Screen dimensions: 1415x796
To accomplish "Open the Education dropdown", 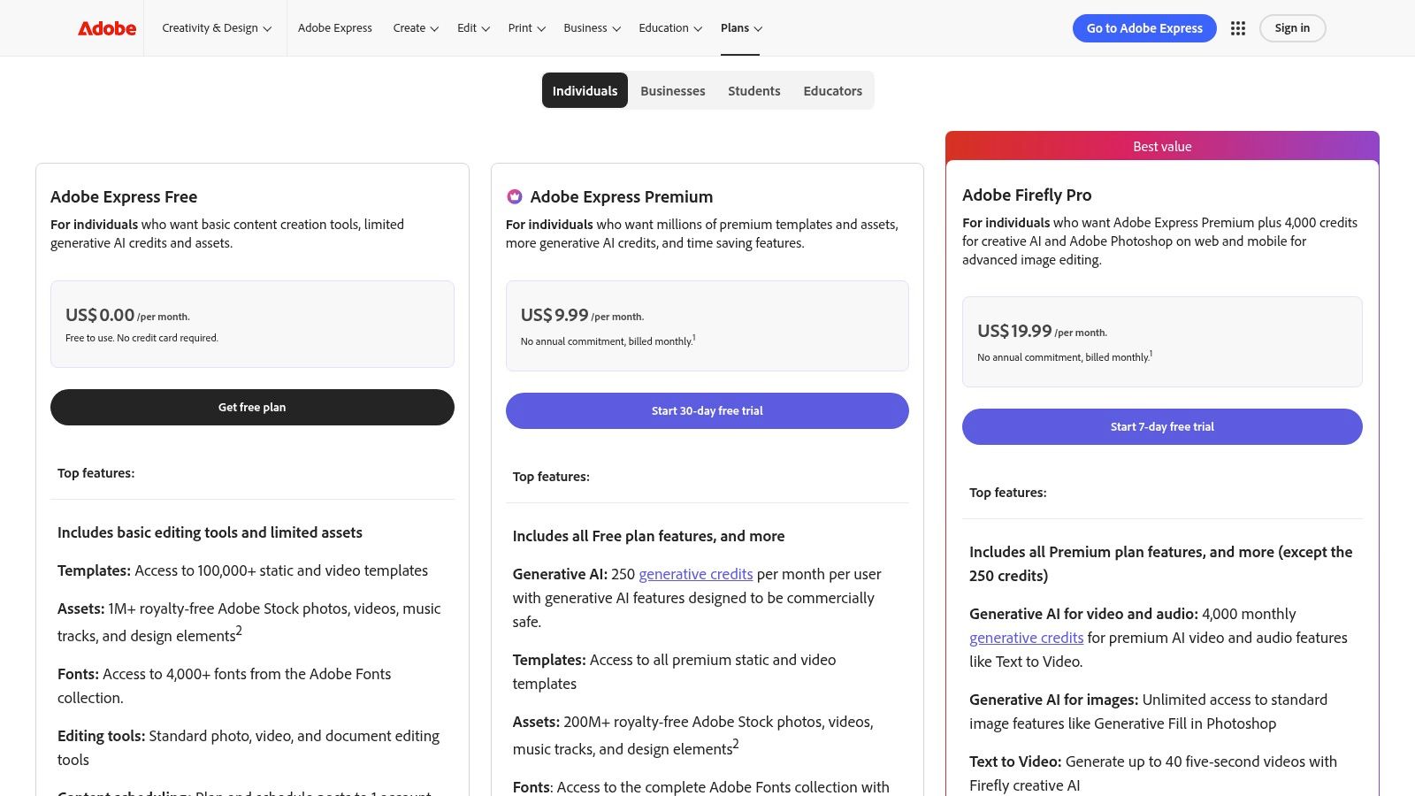I will [669, 27].
